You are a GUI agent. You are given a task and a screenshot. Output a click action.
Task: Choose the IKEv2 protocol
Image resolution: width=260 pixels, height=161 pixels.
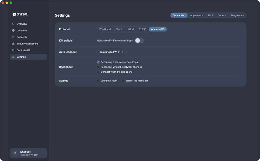tap(131, 29)
